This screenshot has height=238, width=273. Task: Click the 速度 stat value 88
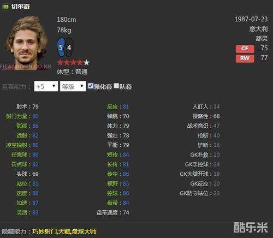35,193
